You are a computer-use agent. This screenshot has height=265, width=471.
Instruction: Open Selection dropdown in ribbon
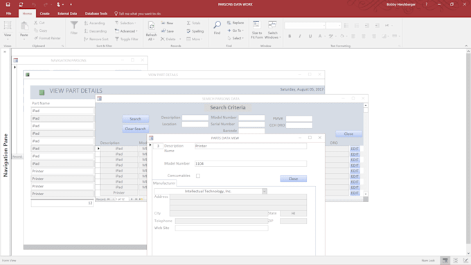point(125,23)
